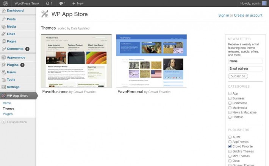269x166 pixels.
Task: Focus the newsletter Name field
Action: 246,61
